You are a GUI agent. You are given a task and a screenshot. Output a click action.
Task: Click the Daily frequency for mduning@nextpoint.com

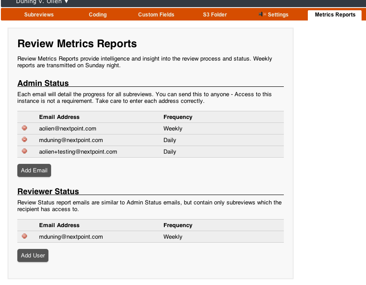click(x=169, y=139)
